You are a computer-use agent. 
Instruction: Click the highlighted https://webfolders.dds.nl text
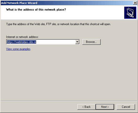(x=21, y=42)
